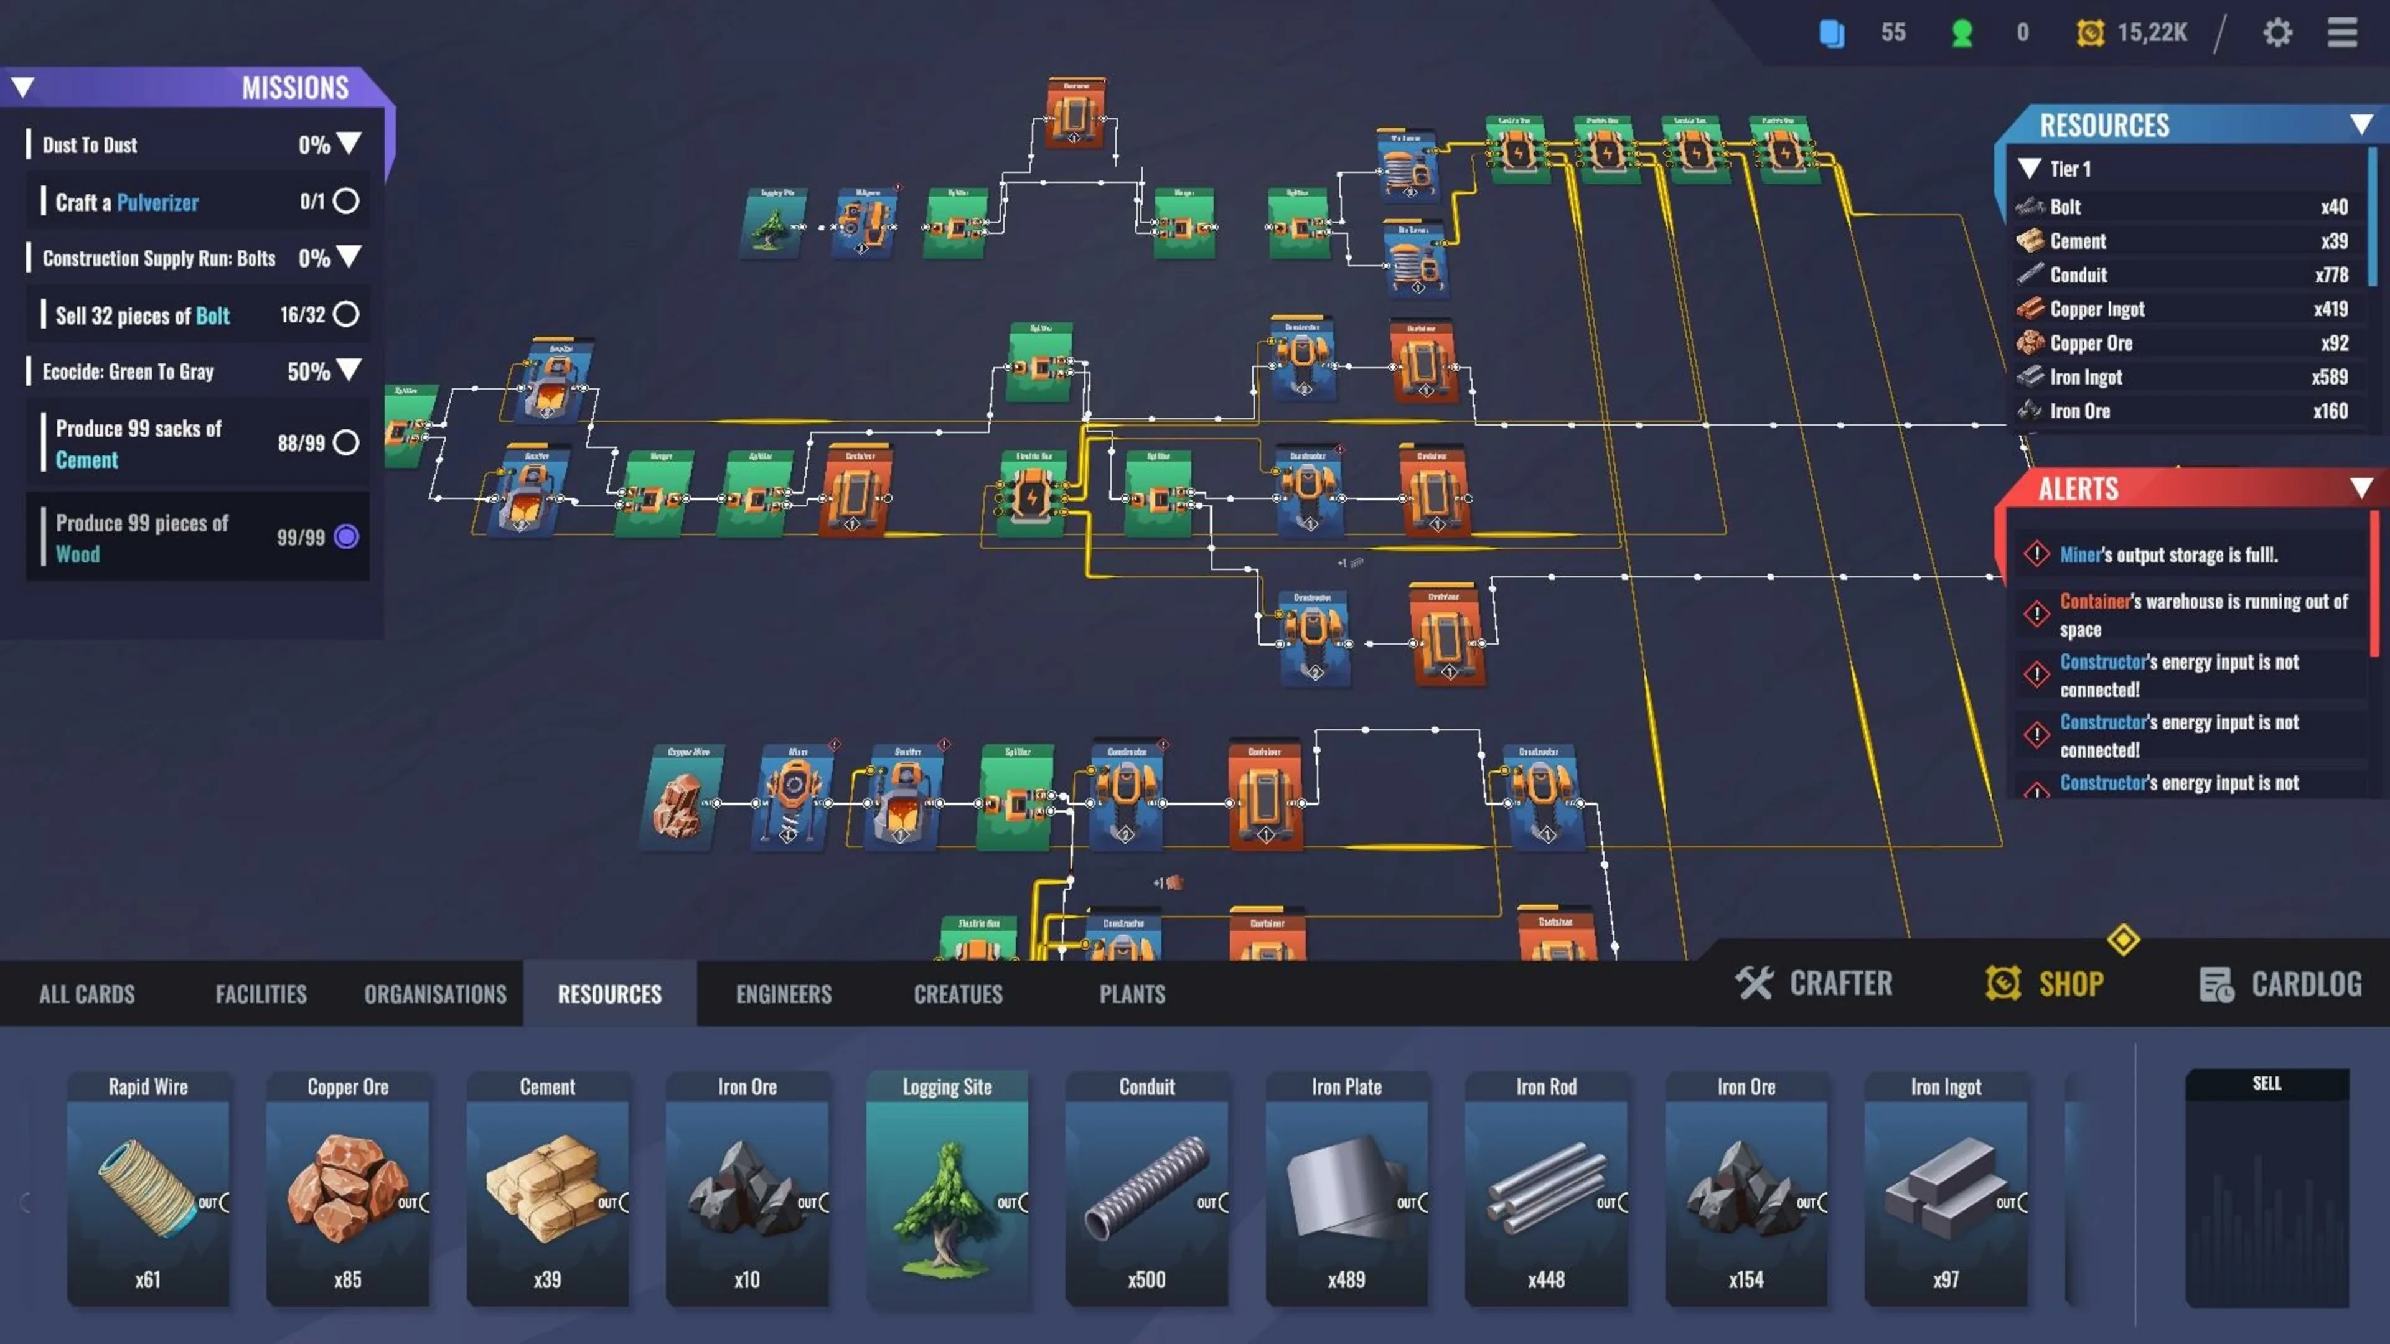Click the coin currency icon
This screenshot has height=1344, width=2390.
(2089, 34)
